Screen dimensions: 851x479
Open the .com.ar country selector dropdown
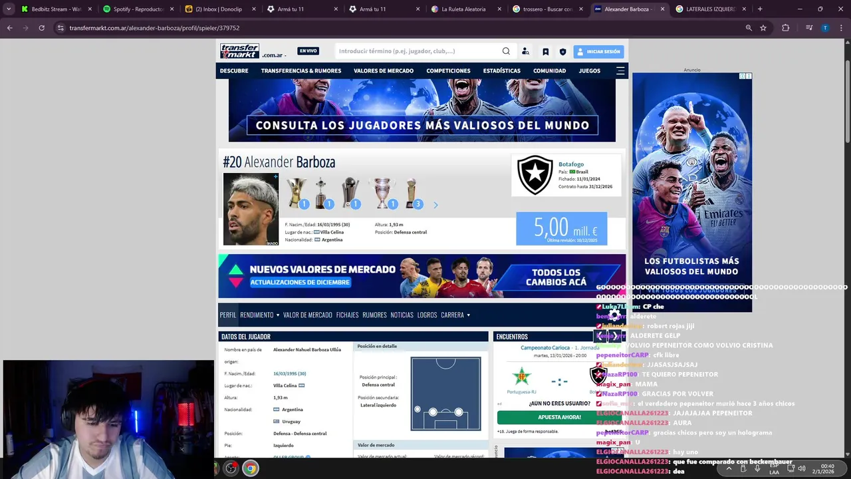(x=275, y=55)
